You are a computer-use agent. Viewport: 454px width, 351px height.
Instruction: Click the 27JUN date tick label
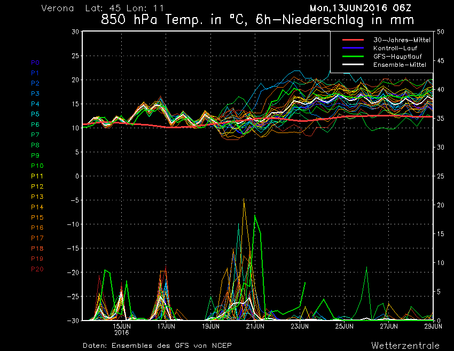click(x=389, y=326)
